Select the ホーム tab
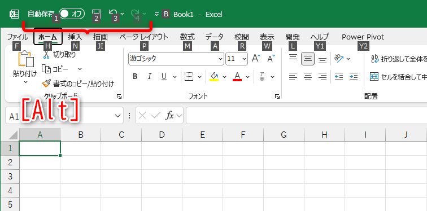Screen dimensions: 427x211 (x=48, y=37)
